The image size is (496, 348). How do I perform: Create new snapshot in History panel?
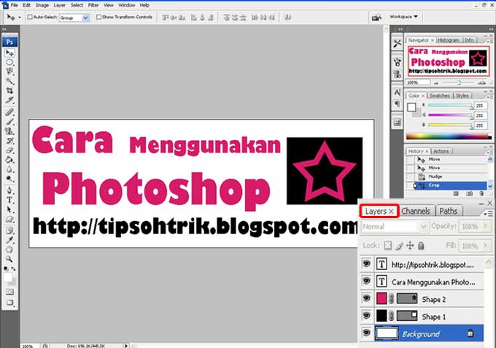point(470,193)
